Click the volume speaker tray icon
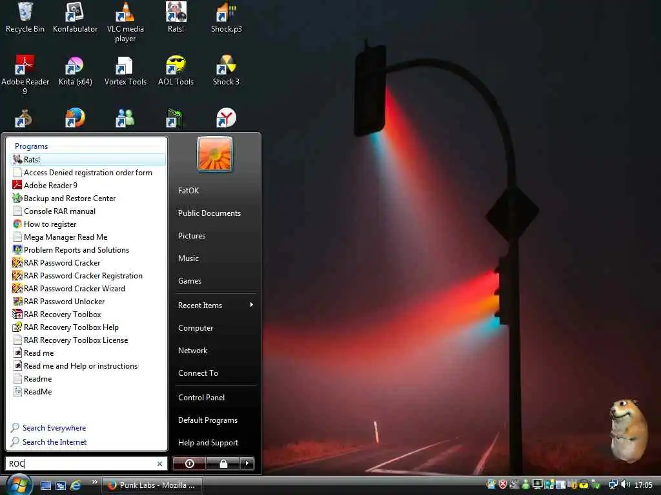 (x=625, y=485)
